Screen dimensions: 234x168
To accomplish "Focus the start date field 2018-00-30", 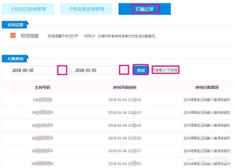I will (34, 70).
